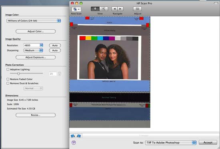Open the Resolution 4800 dropdown arrow
Viewport: 220px width, 149px height.
[41, 45]
